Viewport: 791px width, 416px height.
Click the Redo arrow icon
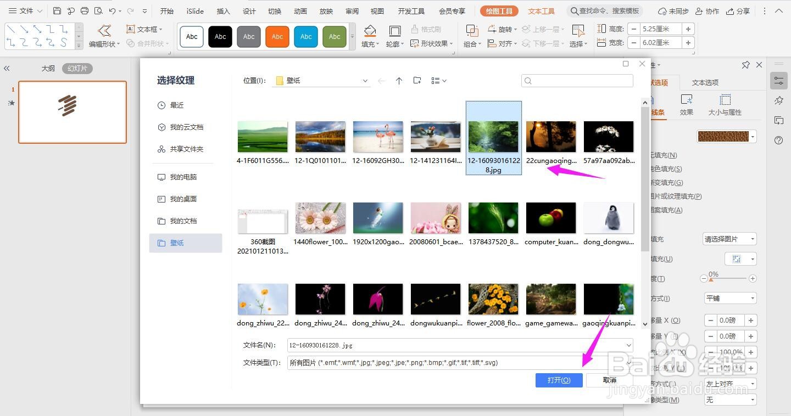coord(131,11)
